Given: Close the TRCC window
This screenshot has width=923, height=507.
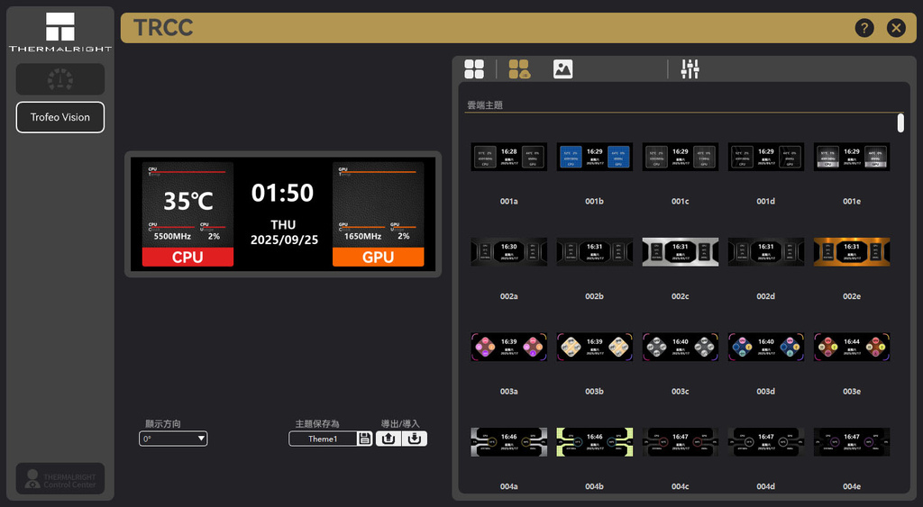Looking at the screenshot, I should pyautogui.click(x=896, y=28).
